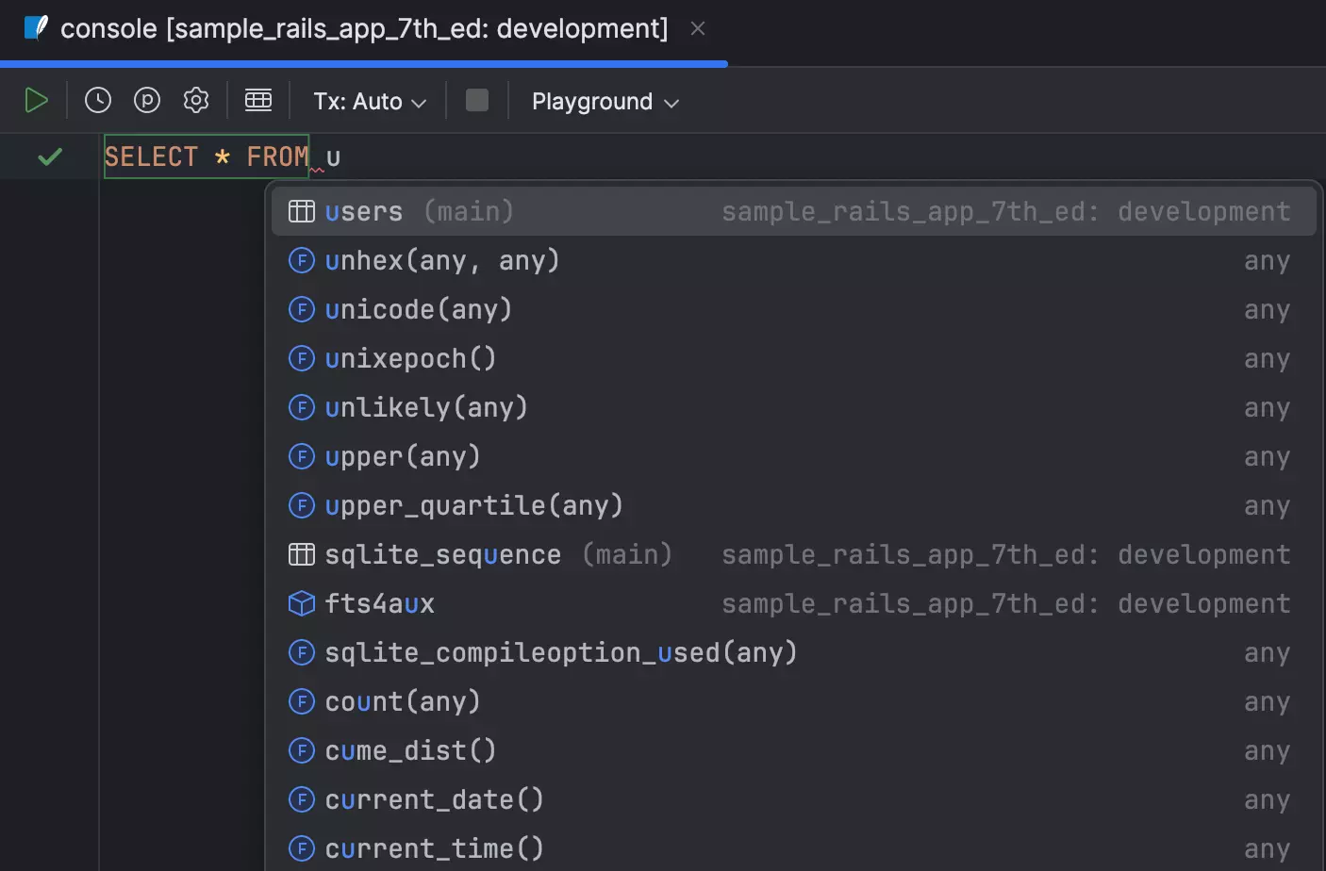Click inside the SELECT * FROM query text
The image size is (1326, 871).
[206, 156]
